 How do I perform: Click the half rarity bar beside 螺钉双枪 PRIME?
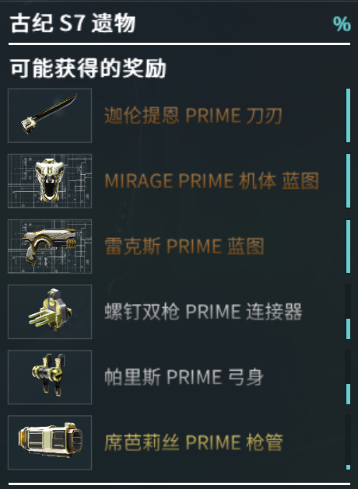click(x=349, y=329)
